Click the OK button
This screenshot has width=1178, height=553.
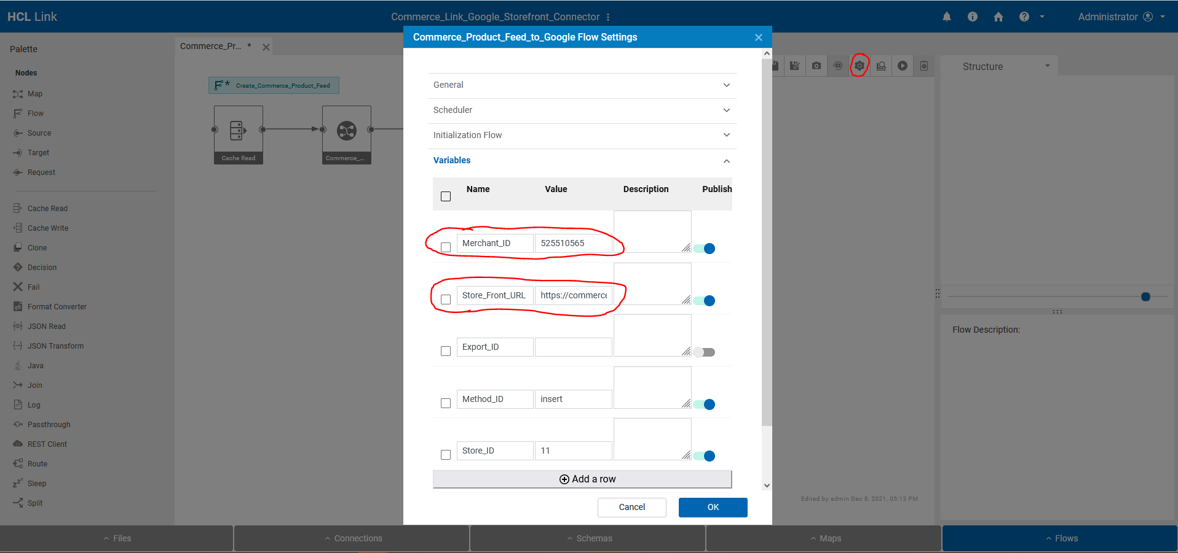pos(713,508)
